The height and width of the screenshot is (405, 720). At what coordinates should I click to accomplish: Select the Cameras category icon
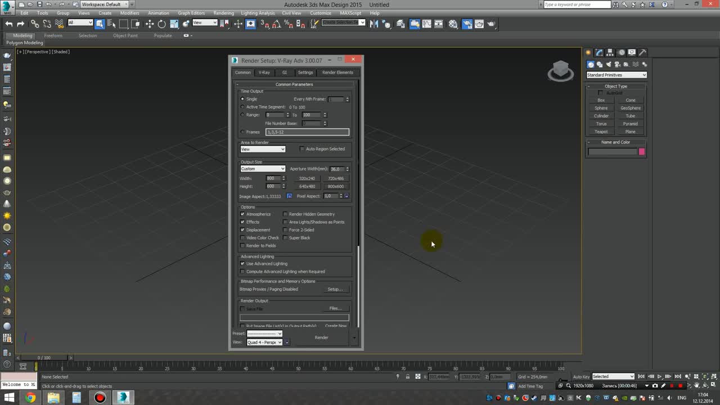618,64
